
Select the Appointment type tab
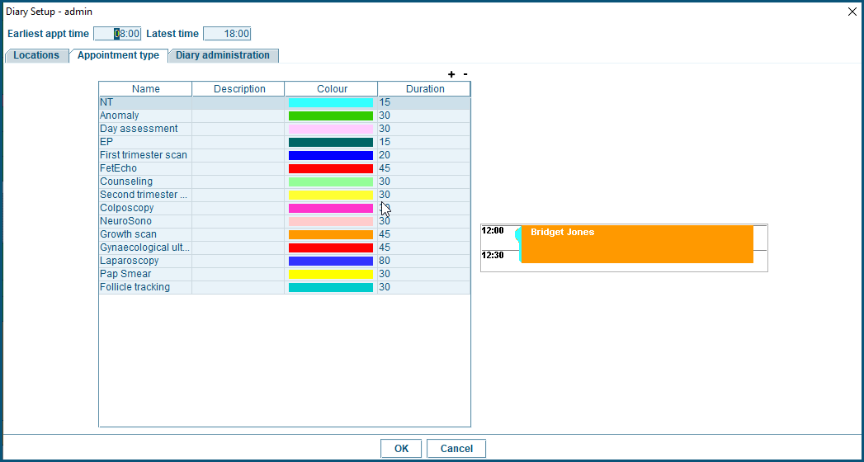[118, 55]
